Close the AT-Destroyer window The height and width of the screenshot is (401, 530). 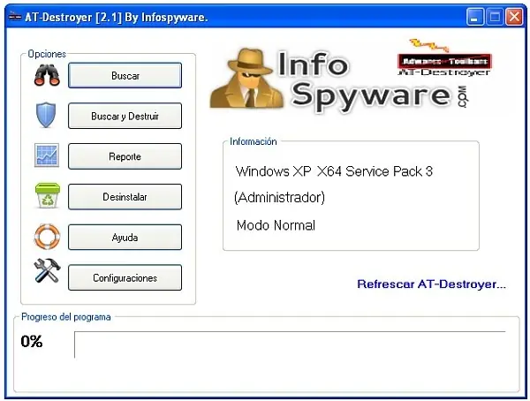pos(514,16)
